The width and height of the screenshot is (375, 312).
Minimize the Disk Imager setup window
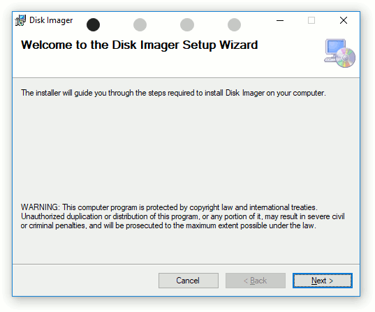280,20
